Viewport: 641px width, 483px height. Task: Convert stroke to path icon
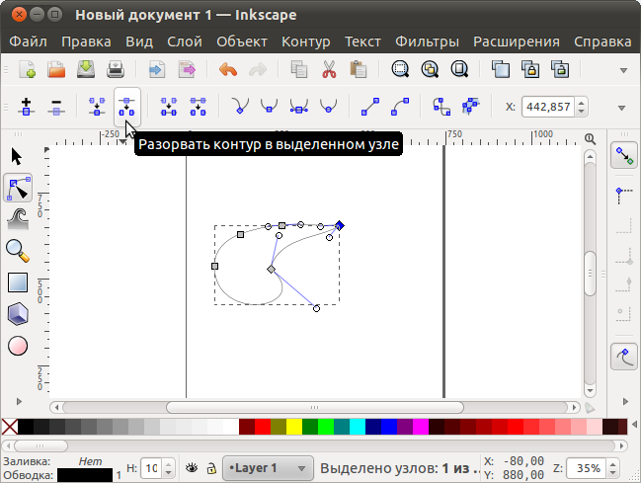pos(471,107)
